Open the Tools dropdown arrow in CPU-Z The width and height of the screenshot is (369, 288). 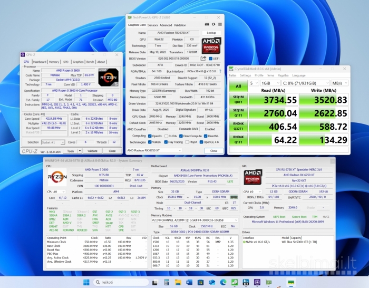(x=80, y=151)
